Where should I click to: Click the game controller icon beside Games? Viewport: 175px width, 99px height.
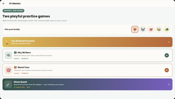pyautogui.click(x=10, y=3)
